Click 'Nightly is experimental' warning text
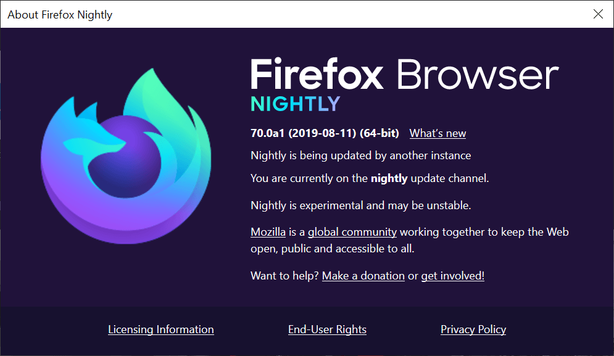Screen dimensions: 614x356 360,205
